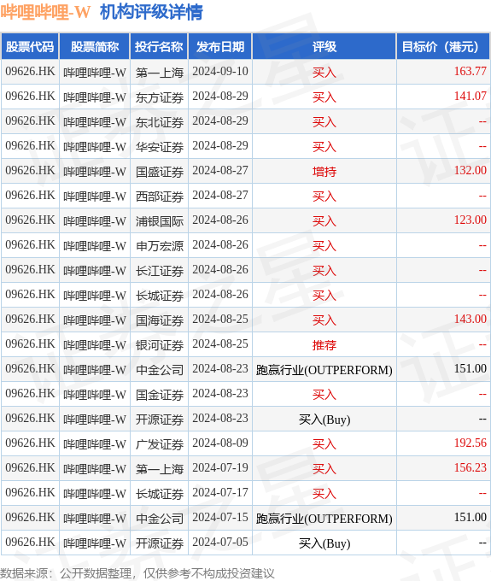Click 东方证券 in the bank column
491x581 pixels.
[x=159, y=97]
